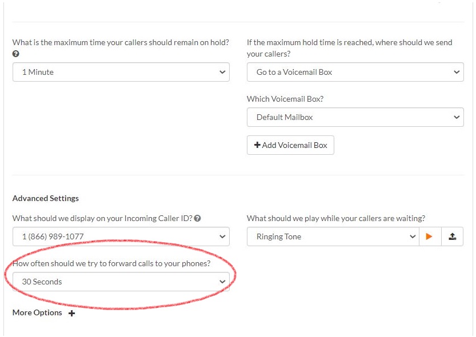Click the plus icon next to More Options
Viewport: 476px width, 337px height.
[x=71, y=313]
